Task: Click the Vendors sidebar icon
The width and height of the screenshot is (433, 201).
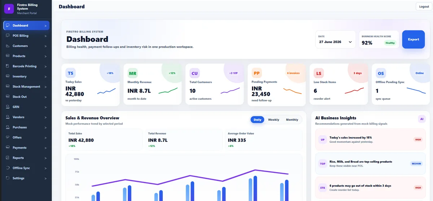Action: pos(8,117)
